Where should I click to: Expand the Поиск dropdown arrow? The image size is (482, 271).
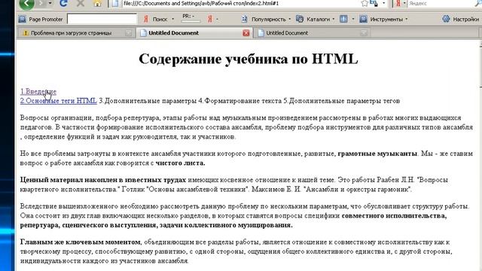[172, 19]
